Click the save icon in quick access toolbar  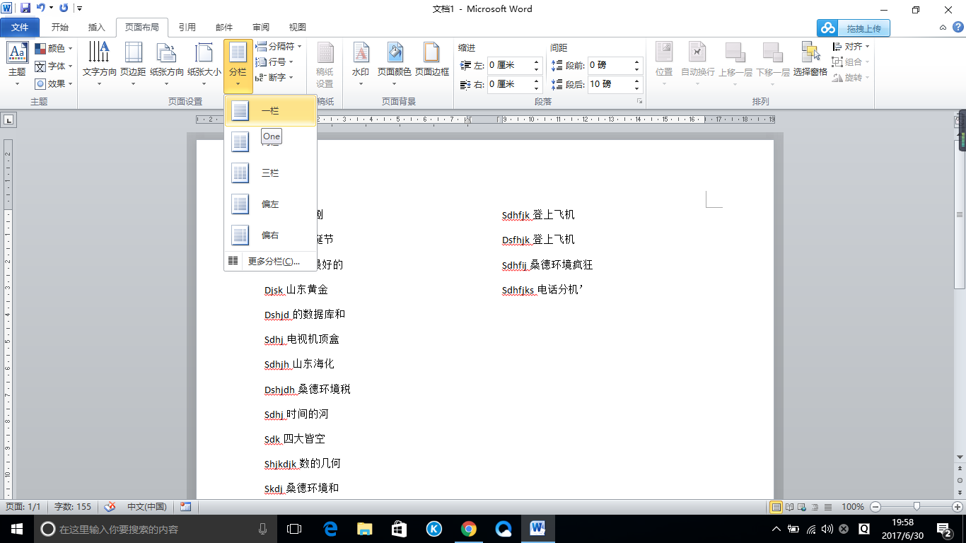point(25,8)
